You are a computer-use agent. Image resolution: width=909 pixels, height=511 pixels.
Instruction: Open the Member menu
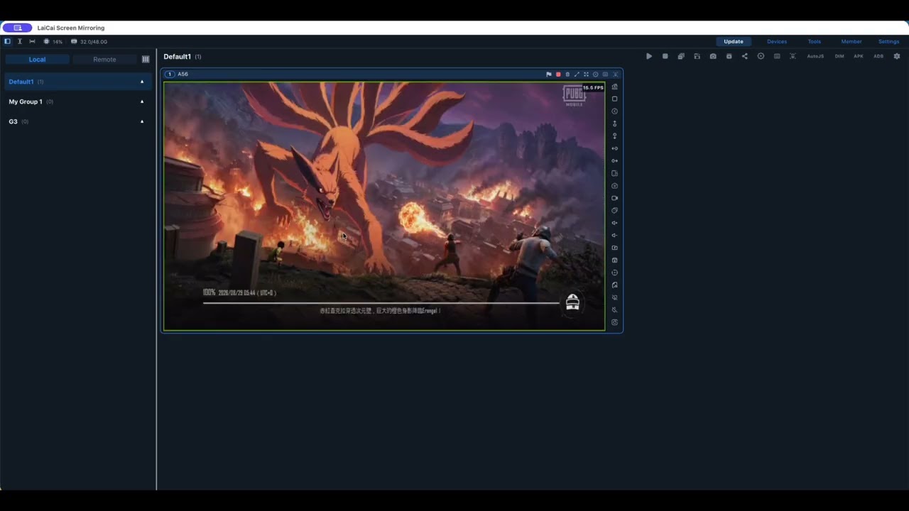[851, 41]
